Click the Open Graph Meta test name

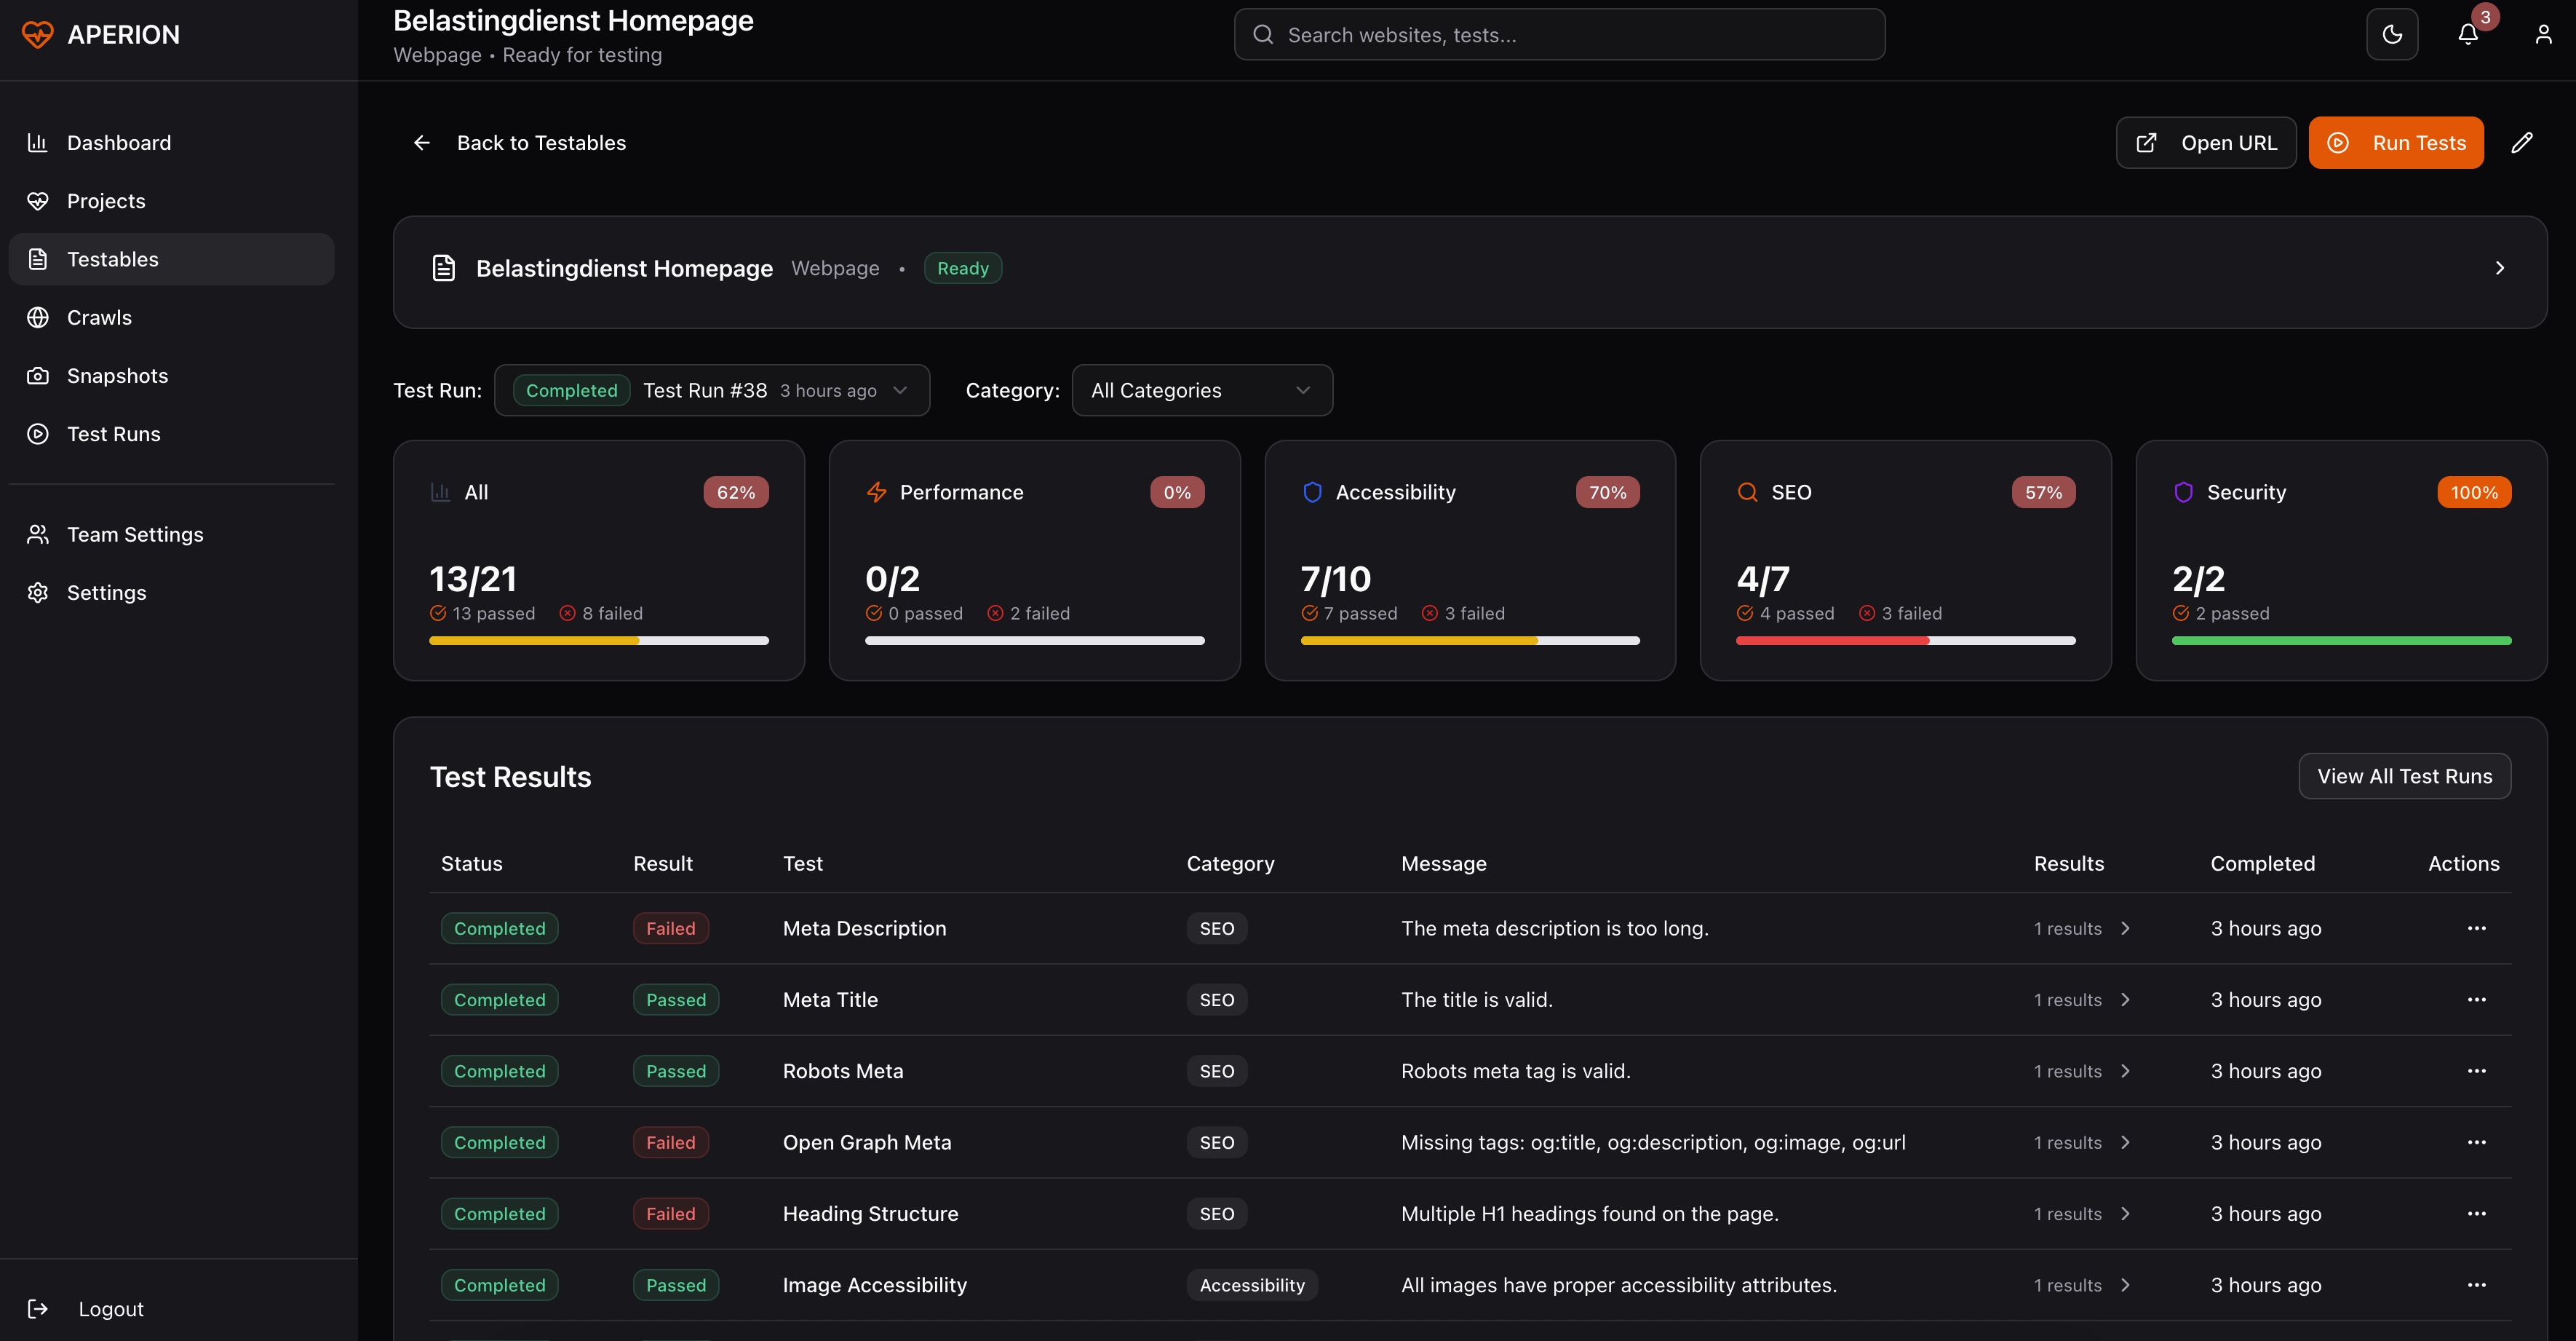867,1142
